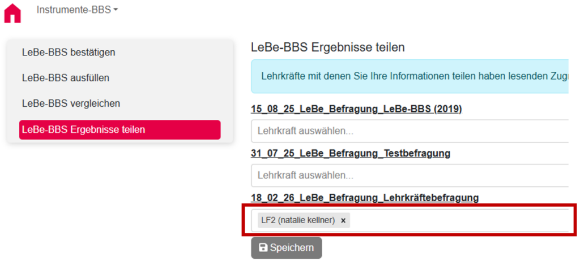This screenshot has width=580, height=261.
Task: Click empty area of Lehrkräftebefragung teacher field
Action: coord(453,220)
